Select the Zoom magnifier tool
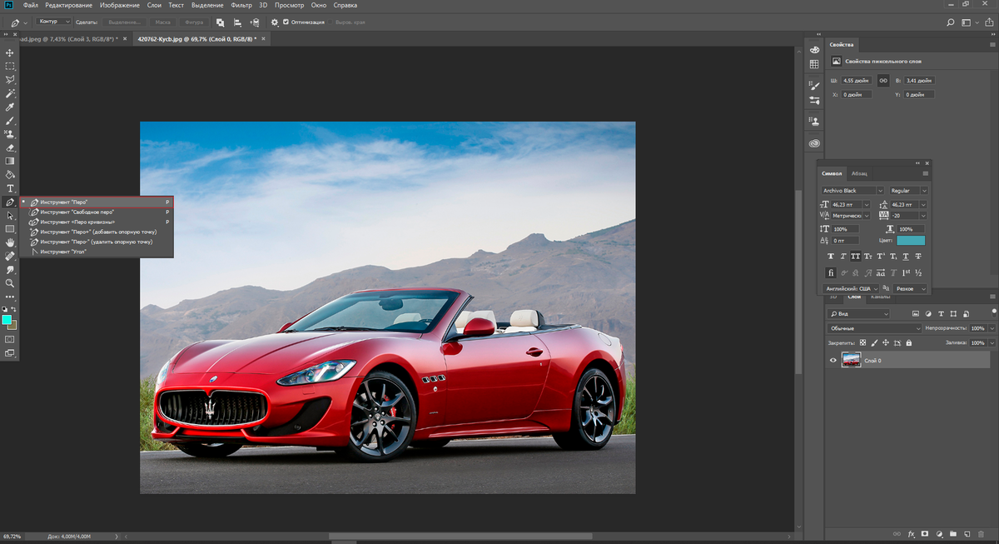This screenshot has height=544, width=999. click(x=10, y=283)
